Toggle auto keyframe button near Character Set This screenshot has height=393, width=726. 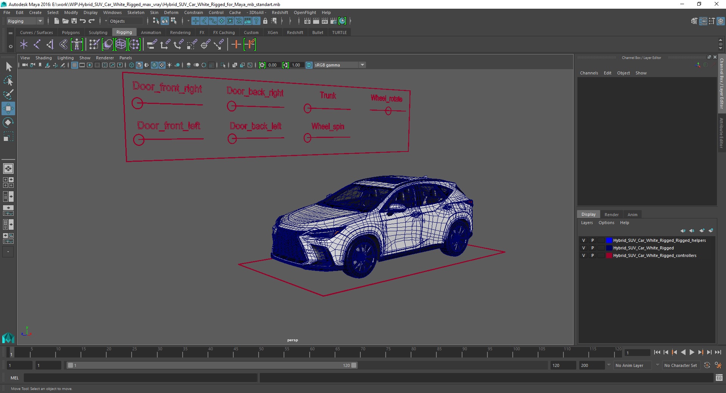point(707,365)
